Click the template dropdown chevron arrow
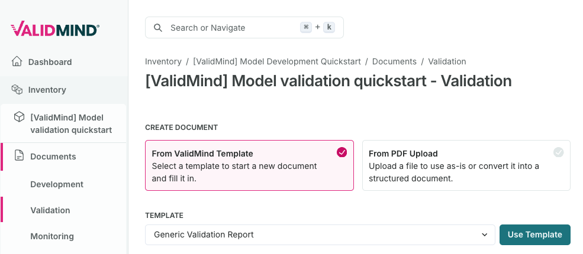The height and width of the screenshot is (254, 583). click(485, 235)
